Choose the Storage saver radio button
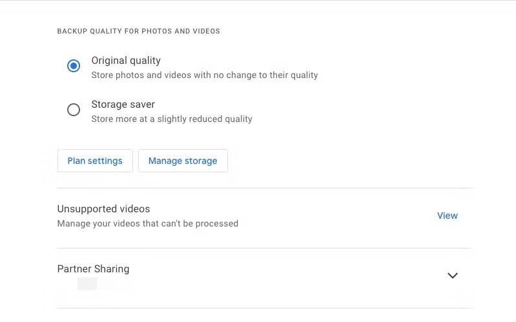516x322 pixels. coord(74,110)
